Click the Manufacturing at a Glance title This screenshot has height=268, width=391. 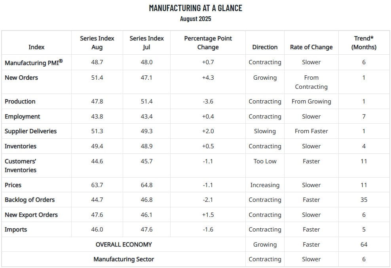tap(195, 8)
